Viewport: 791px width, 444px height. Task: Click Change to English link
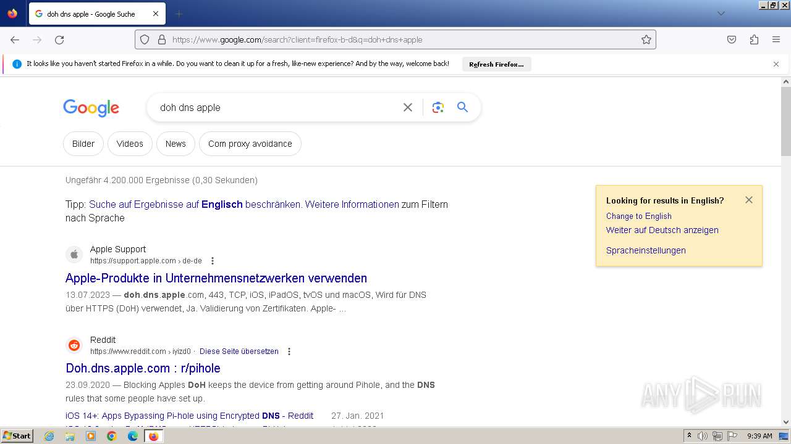tap(638, 216)
